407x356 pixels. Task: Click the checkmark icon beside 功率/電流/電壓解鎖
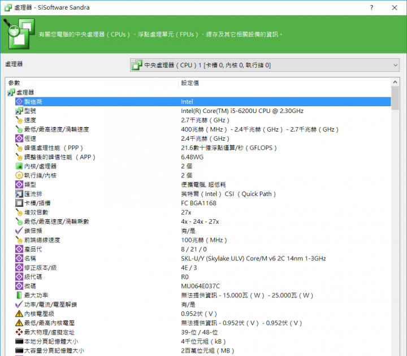[19, 305]
